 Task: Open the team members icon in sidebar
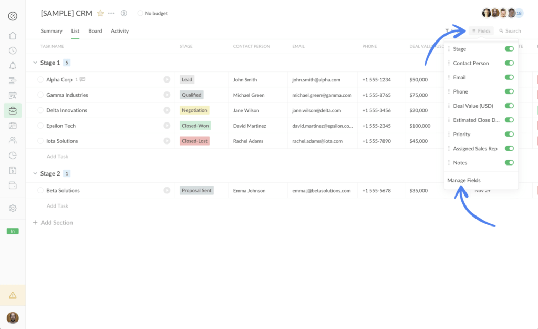point(13,140)
